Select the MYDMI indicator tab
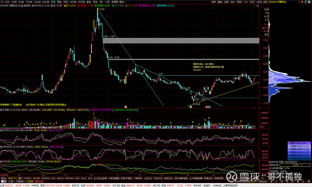This screenshot has width=312, height=187. pyautogui.click(x=69, y=178)
